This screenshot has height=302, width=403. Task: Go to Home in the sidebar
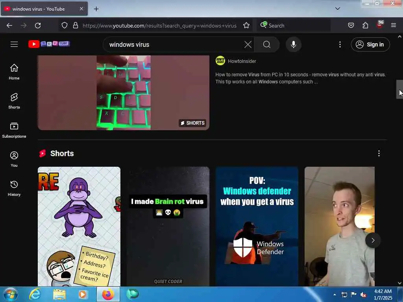point(14,72)
